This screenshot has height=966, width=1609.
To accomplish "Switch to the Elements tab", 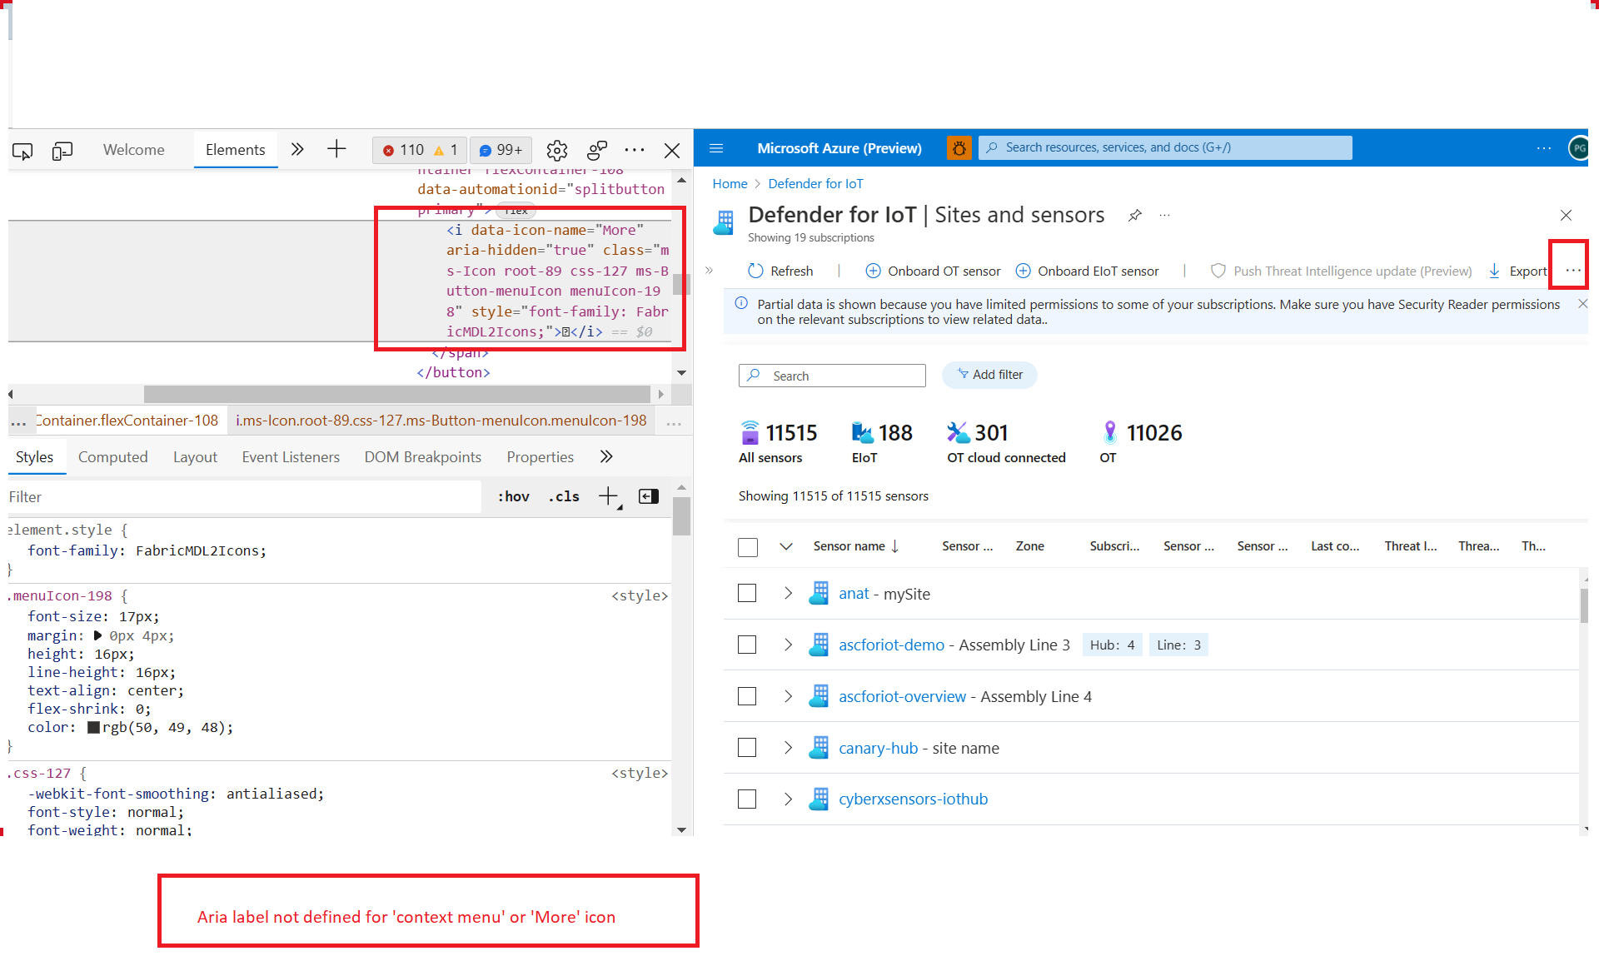I will point(236,151).
